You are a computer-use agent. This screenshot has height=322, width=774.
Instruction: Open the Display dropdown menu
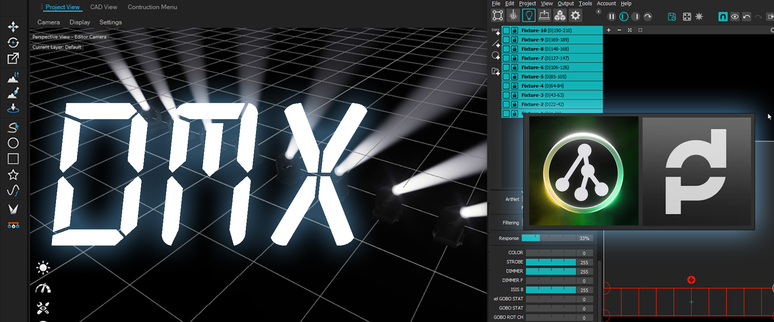79,22
